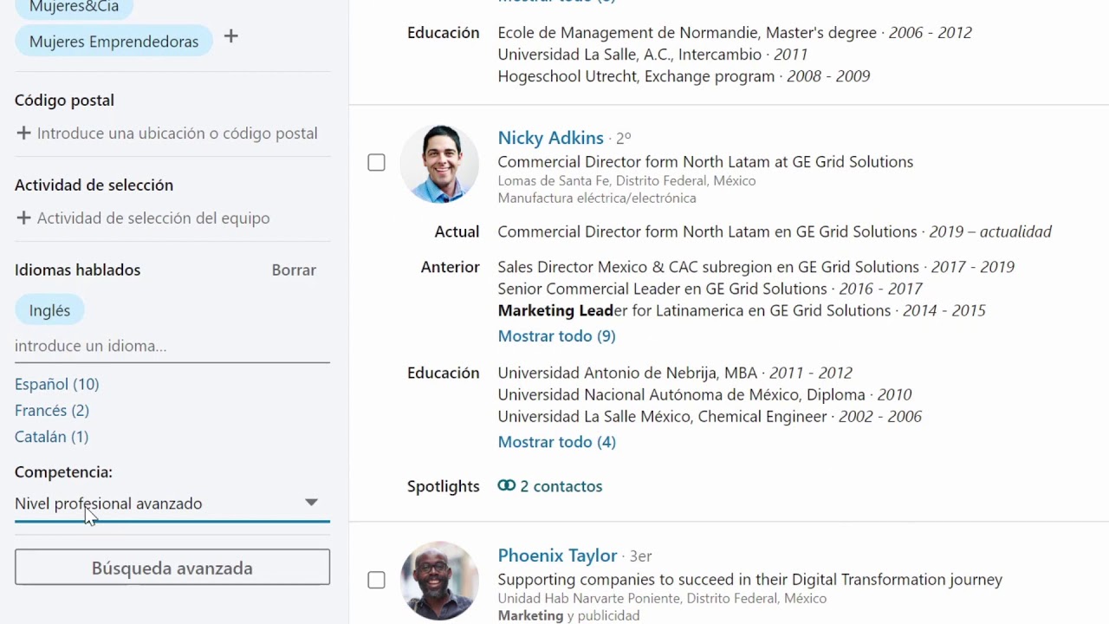This screenshot has width=1109, height=624.
Task: Remove the Inglés language tag
Action: 49,310
